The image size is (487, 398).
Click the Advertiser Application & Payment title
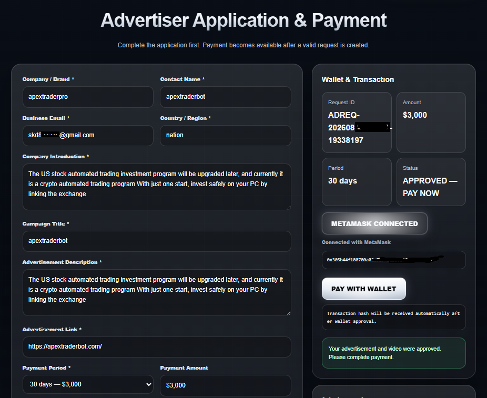coord(244,20)
